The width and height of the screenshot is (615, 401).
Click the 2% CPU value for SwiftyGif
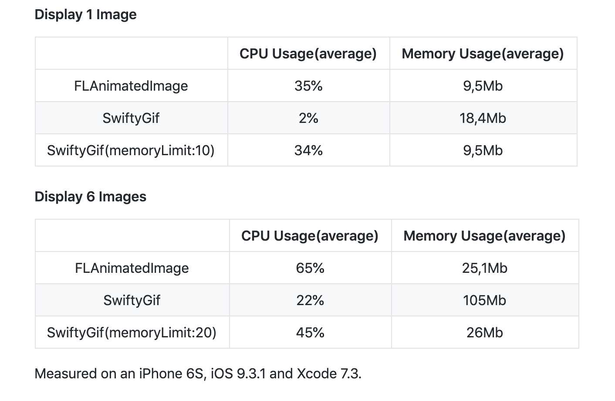(308, 118)
